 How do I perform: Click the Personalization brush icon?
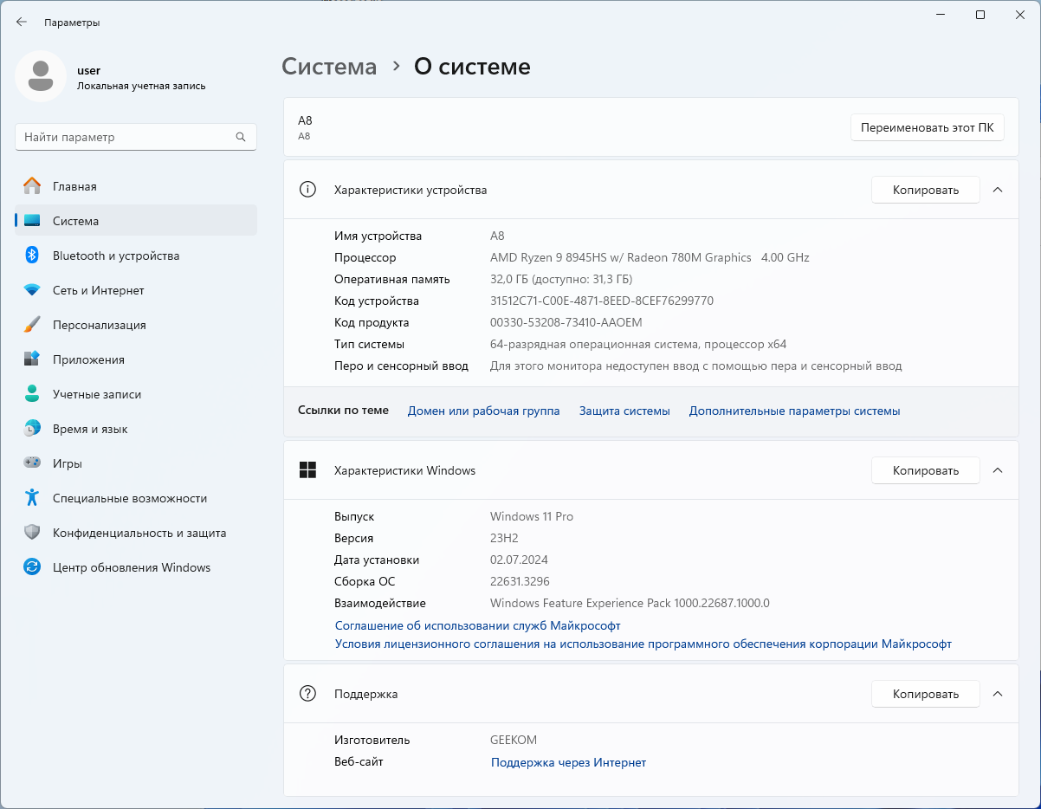tap(32, 325)
